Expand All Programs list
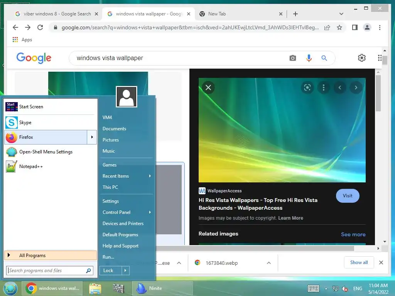 (51, 255)
